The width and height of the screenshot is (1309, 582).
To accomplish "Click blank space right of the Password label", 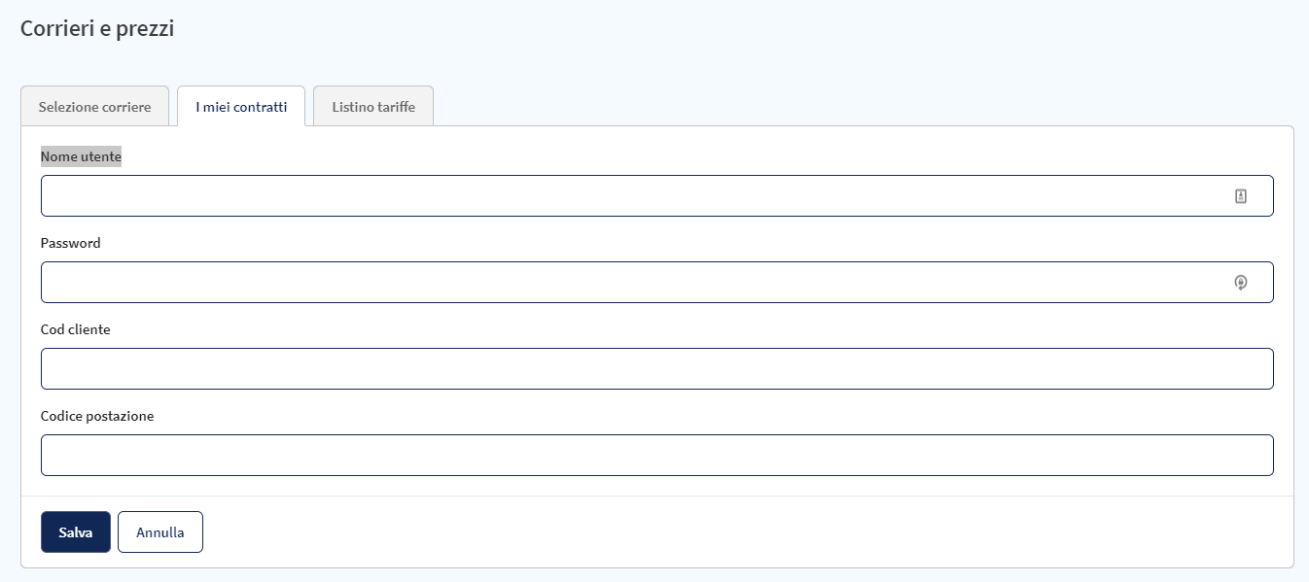I will click(681, 243).
